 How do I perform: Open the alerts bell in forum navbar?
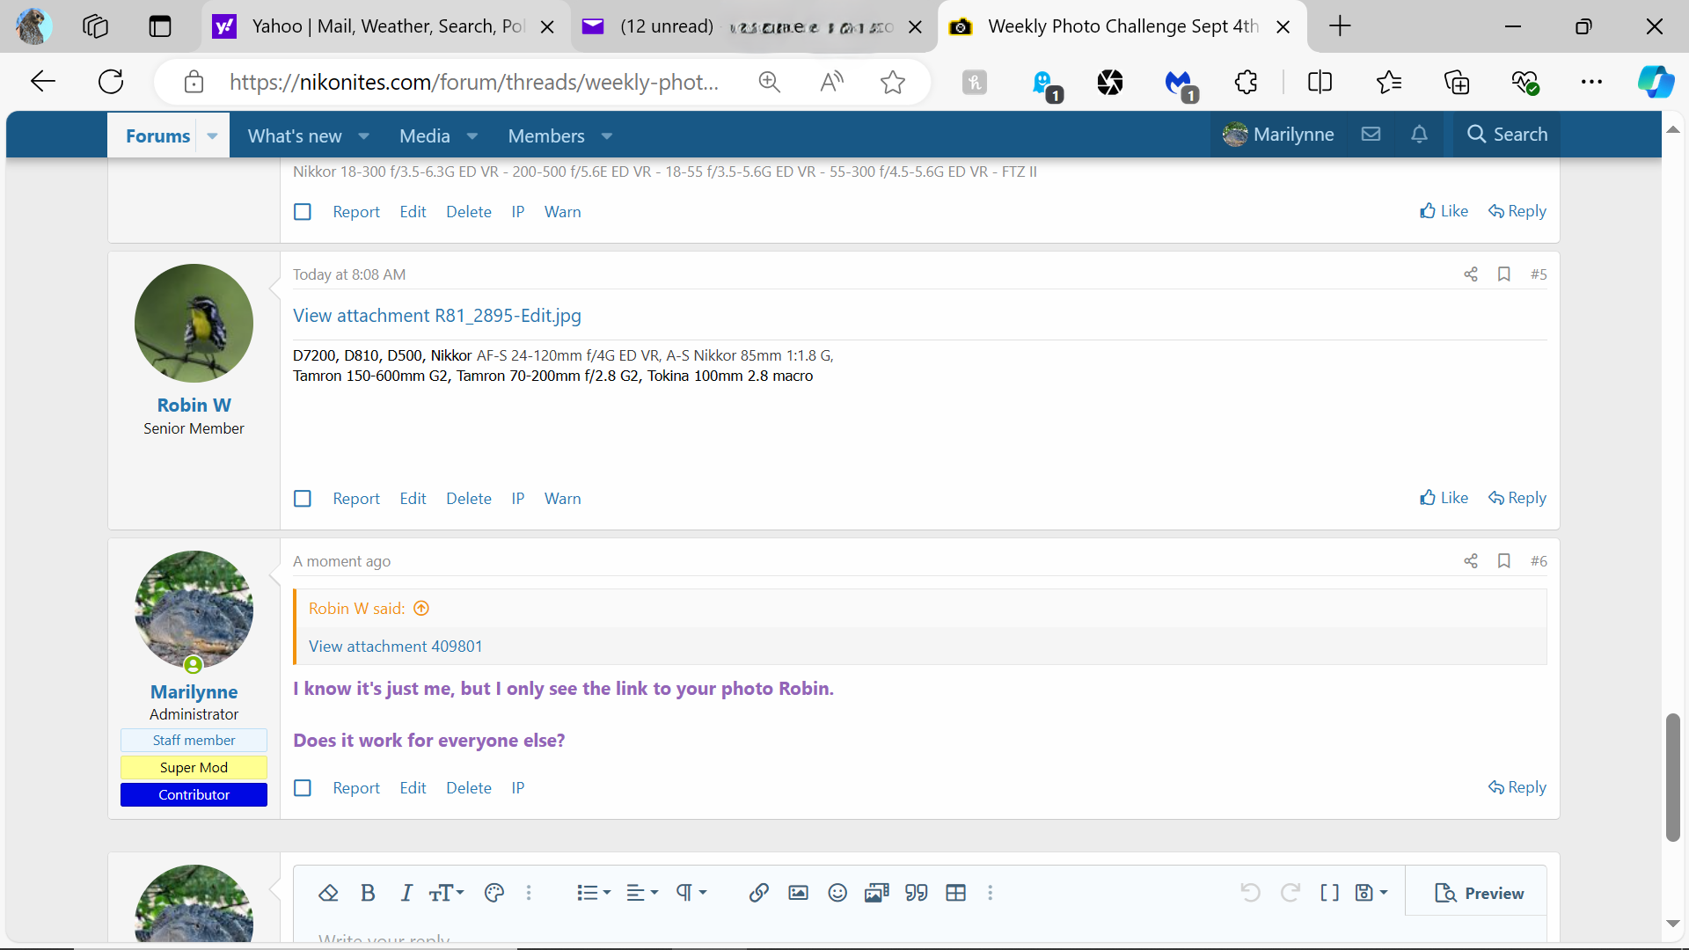pyautogui.click(x=1419, y=135)
